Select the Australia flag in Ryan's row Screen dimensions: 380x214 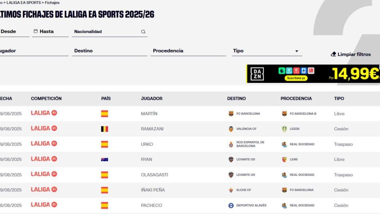point(104,159)
